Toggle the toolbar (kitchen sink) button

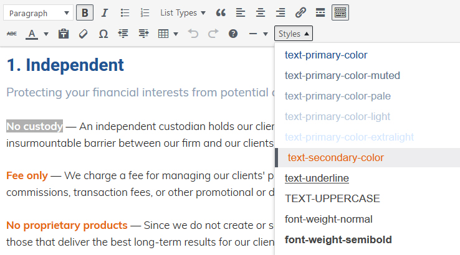pos(340,12)
